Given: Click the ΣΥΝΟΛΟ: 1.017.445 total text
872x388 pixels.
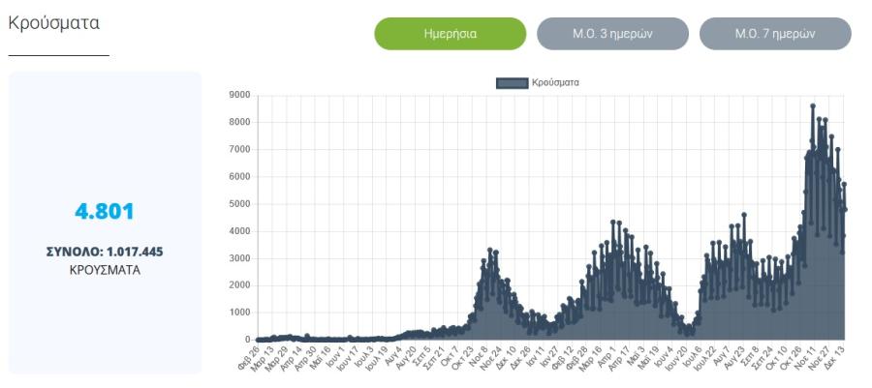Looking at the screenshot, I should tap(105, 252).
